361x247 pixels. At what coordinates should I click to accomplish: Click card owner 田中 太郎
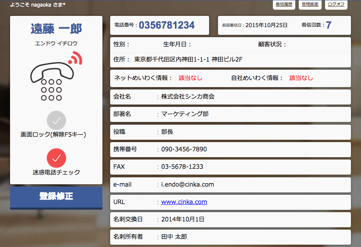pyautogui.click(x=174, y=237)
